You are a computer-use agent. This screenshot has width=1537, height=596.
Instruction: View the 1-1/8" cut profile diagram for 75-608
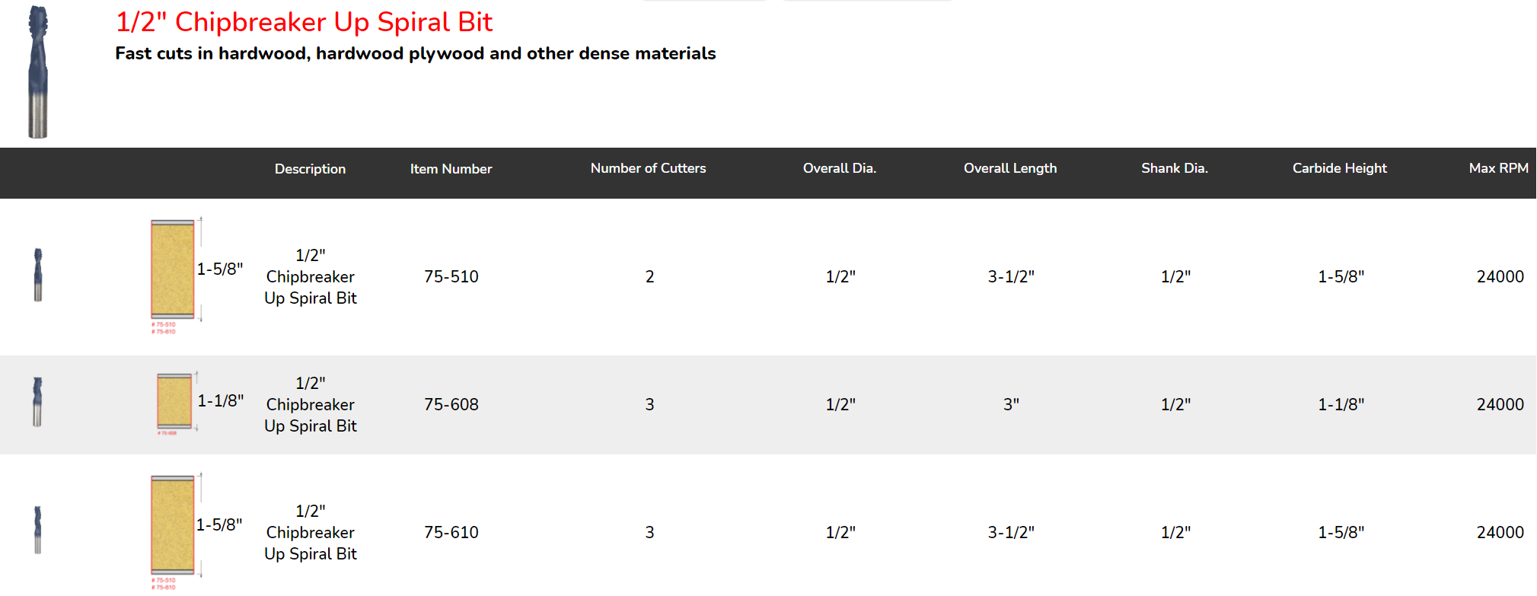(x=200, y=403)
